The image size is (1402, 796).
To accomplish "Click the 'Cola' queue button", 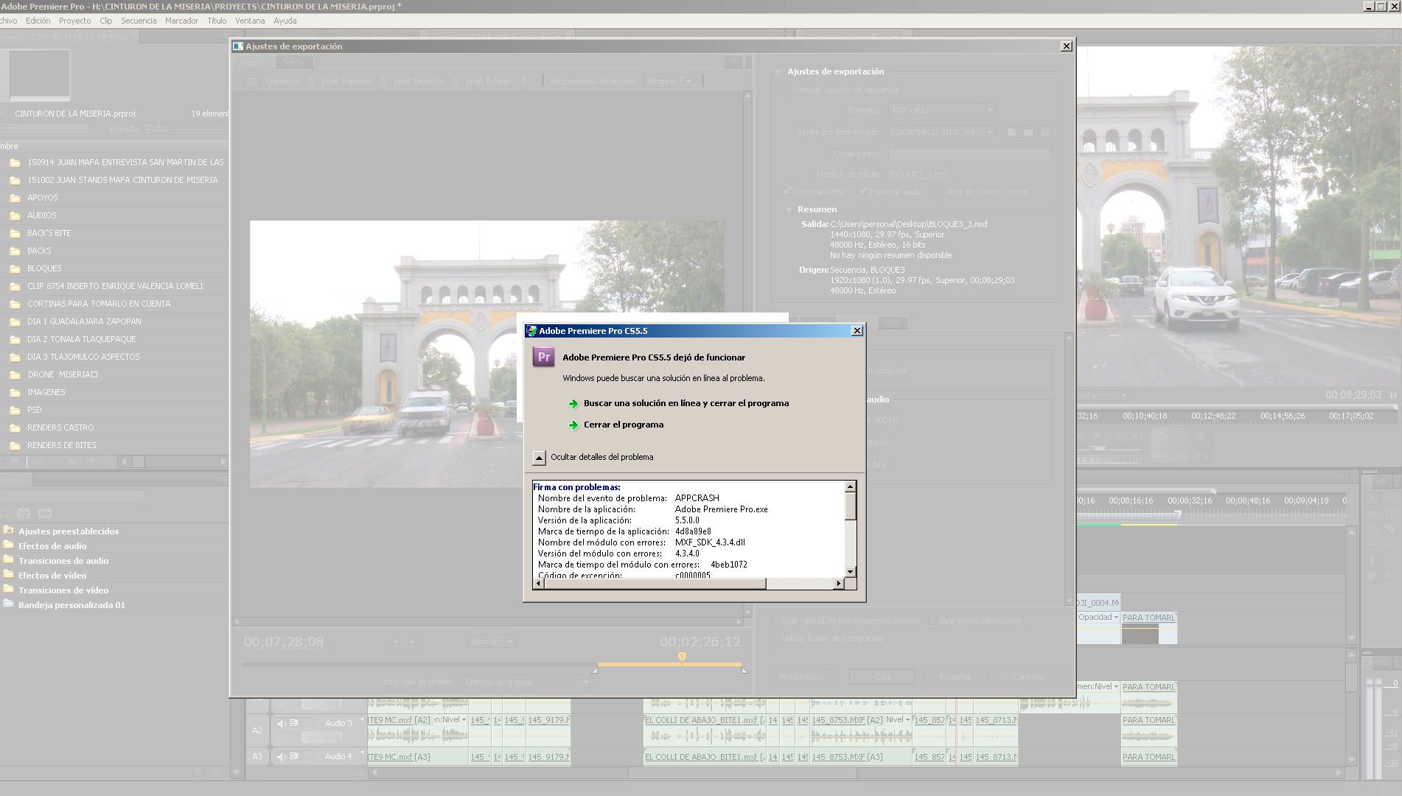I will pos(882,677).
